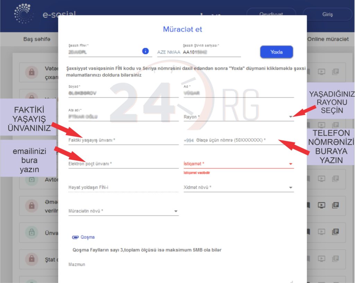Click the video play icon in the Avtor row
This screenshot has width=355, height=283.
321,179
